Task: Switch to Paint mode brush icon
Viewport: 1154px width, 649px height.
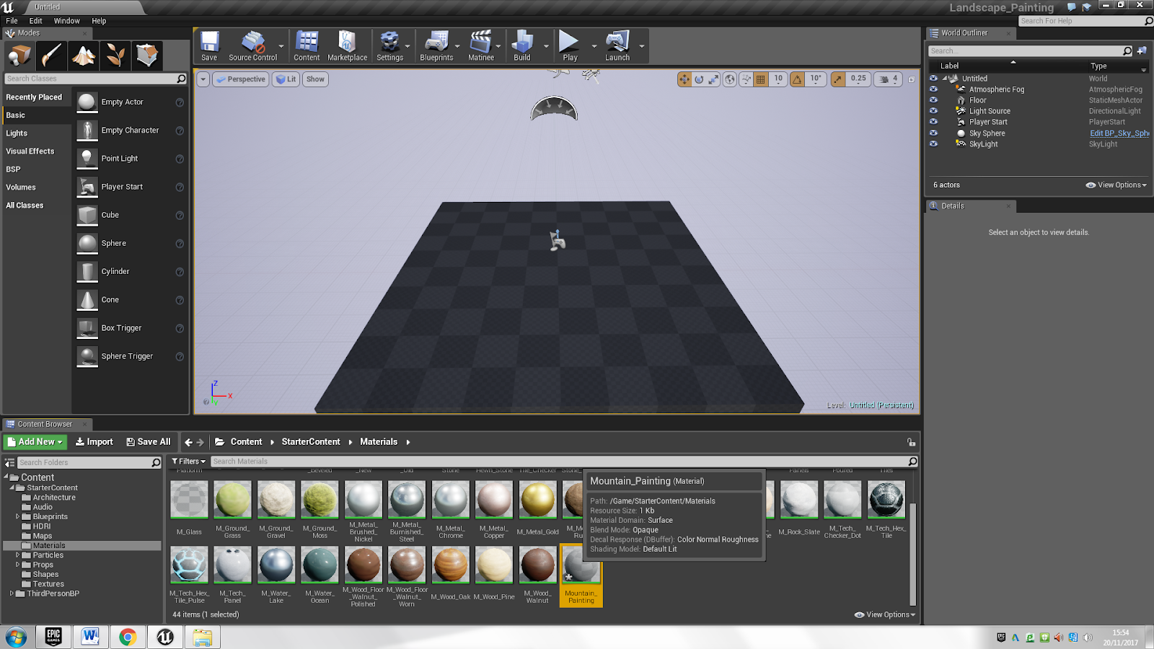Action: pos(52,56)
